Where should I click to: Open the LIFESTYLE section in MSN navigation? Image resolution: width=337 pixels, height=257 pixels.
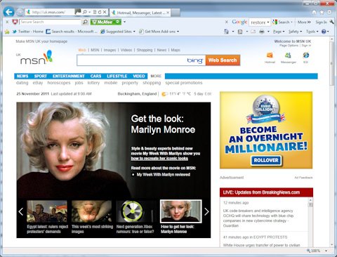117,77
